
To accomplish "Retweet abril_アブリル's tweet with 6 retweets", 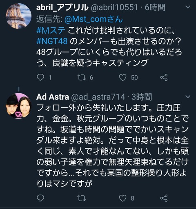I will point(82,77).
